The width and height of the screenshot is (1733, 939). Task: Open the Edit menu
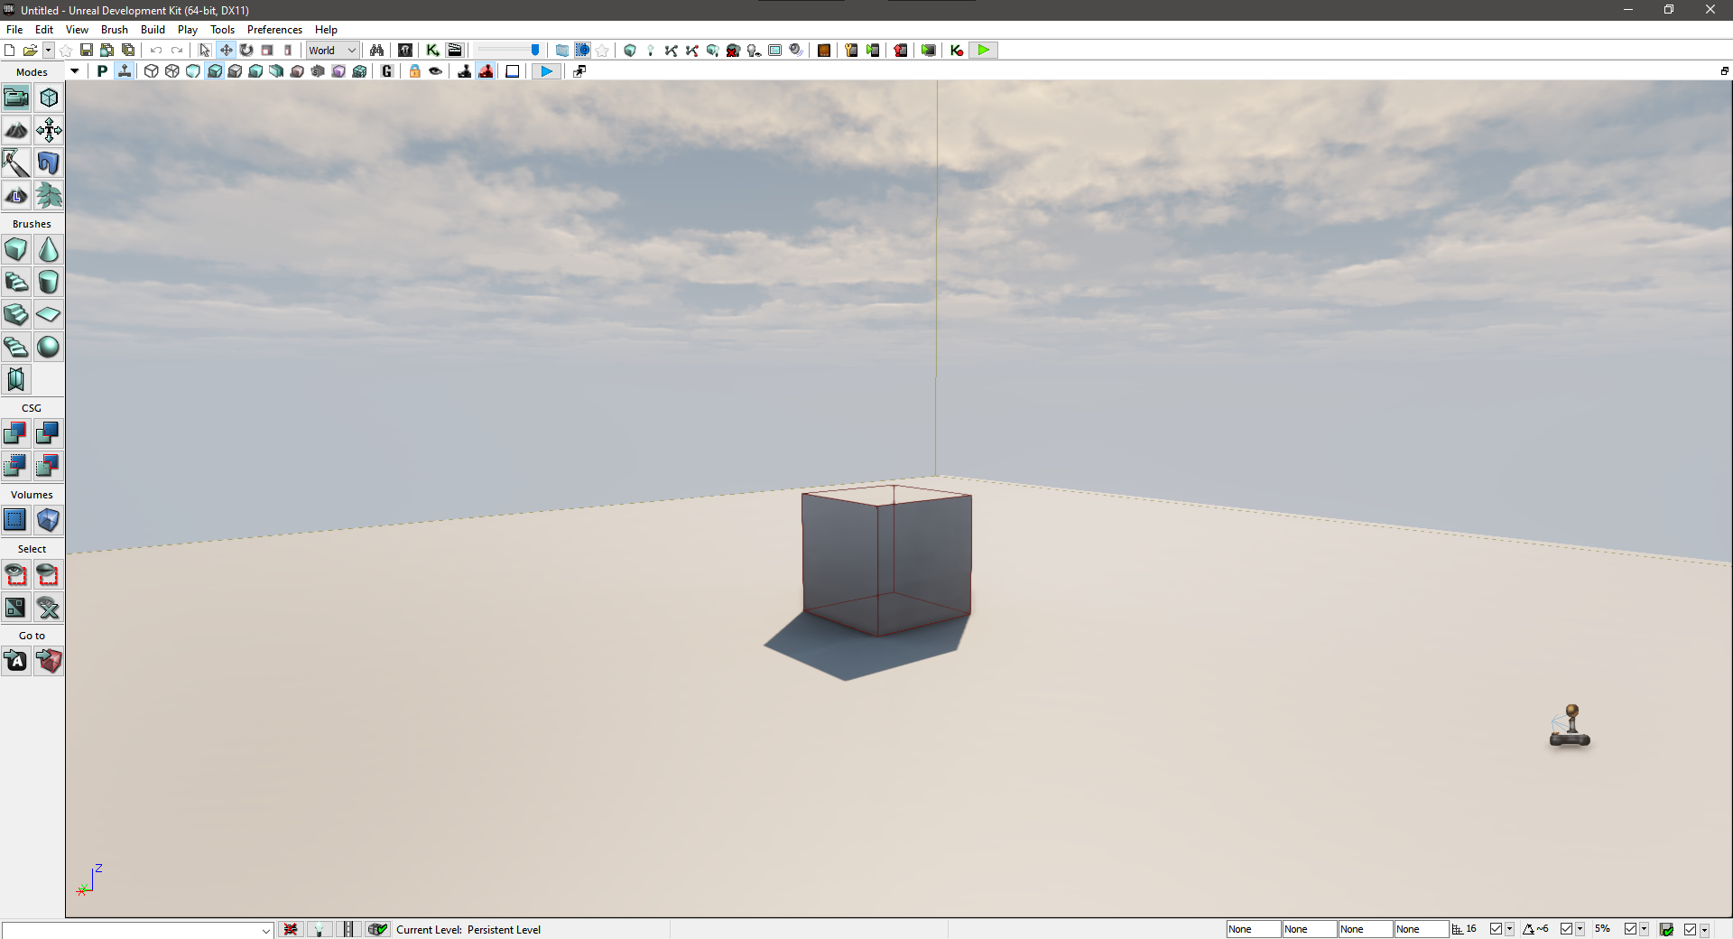pos(44,30)
